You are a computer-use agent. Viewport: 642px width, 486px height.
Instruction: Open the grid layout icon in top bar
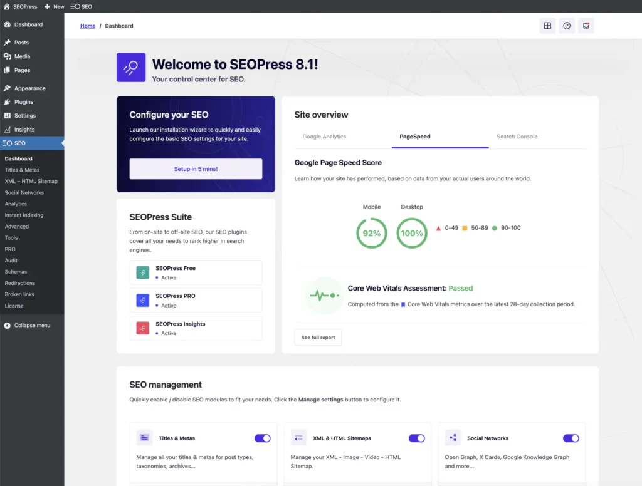click(x=547, y=26)
